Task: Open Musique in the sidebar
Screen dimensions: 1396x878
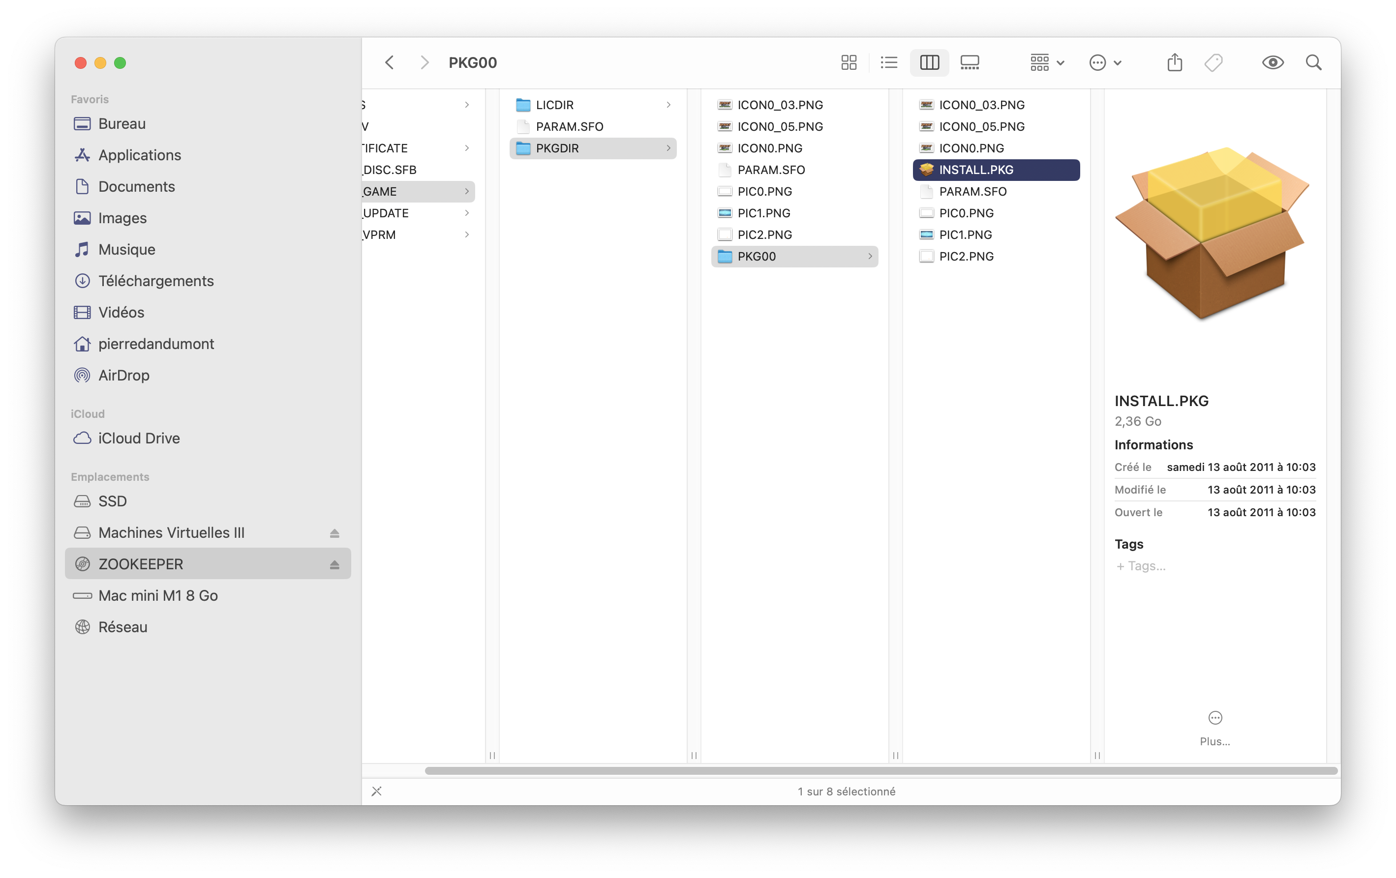Action: click(x=208, y=249)
